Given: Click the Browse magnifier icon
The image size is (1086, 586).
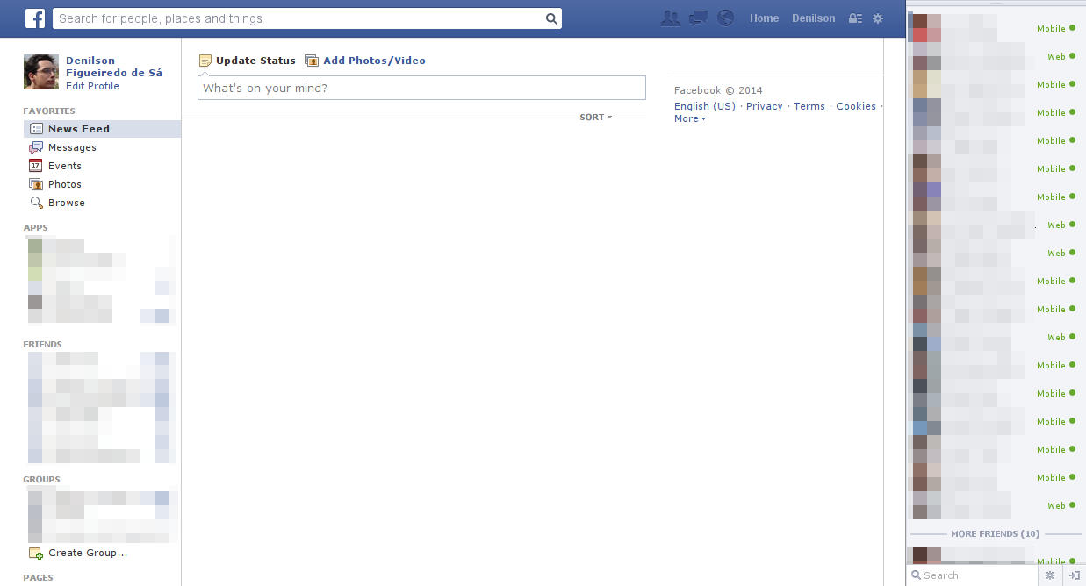Looking at the screenshot, I should (36, 203).
